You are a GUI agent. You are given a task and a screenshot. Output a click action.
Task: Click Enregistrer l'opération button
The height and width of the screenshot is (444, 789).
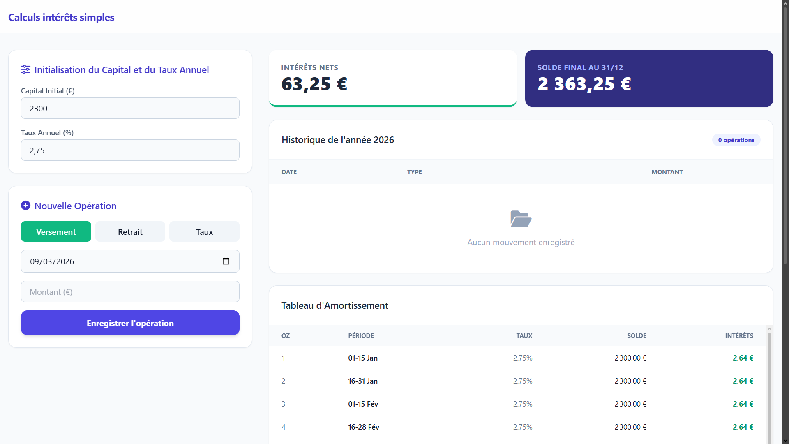130,323
